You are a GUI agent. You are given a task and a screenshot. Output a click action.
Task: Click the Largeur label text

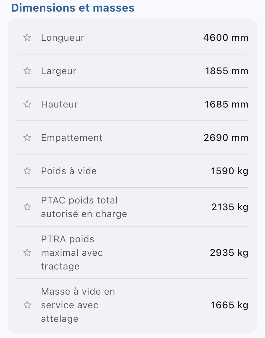[x=59, y=71]
